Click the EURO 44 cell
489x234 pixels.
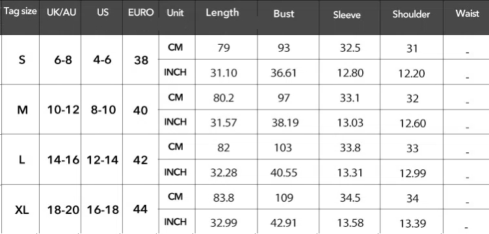coord(140,210)
